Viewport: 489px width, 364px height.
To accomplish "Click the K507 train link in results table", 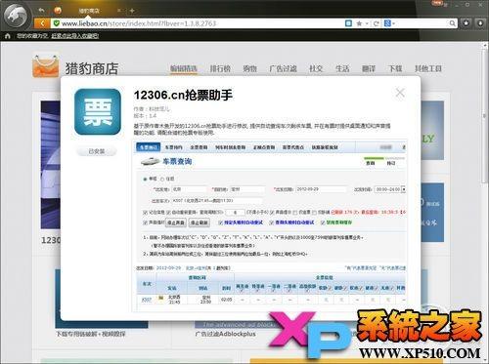I will (147, 300).
